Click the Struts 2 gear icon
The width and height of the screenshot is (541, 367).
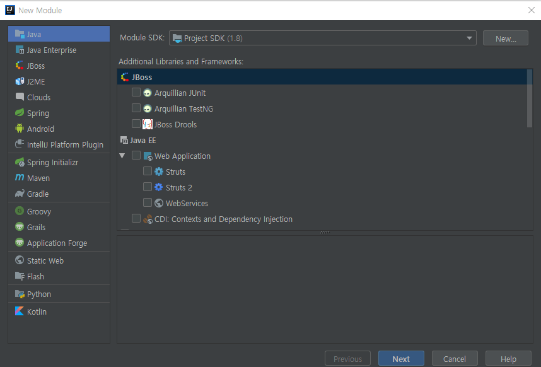(x=159, y=187)
